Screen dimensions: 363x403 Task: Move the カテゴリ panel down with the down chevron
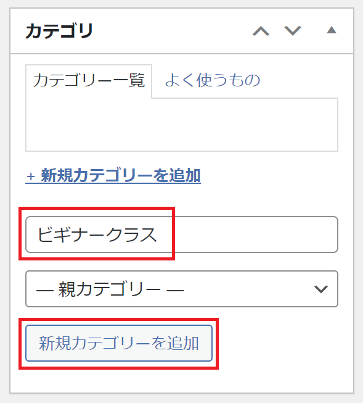click(x=293, y=31)
